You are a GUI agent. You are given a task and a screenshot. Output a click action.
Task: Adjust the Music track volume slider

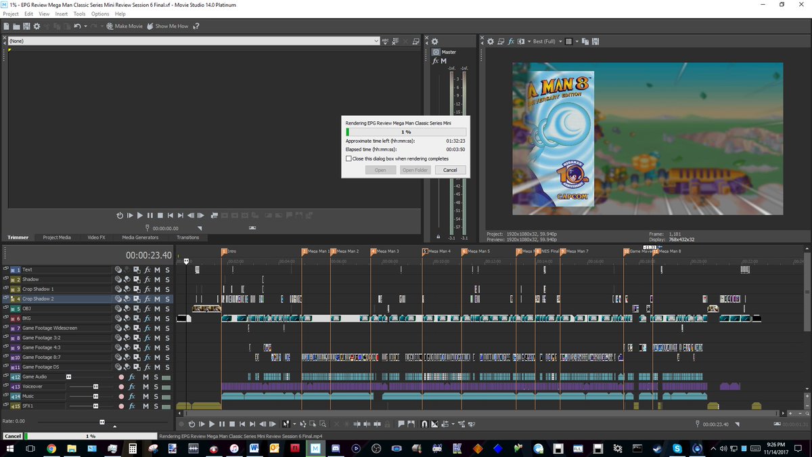click(95, 396)
